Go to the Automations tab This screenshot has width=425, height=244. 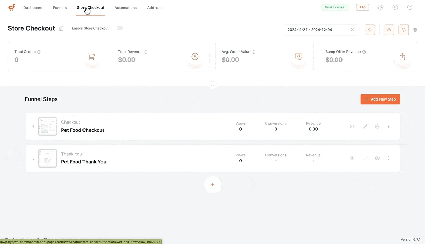pos(126,8)
